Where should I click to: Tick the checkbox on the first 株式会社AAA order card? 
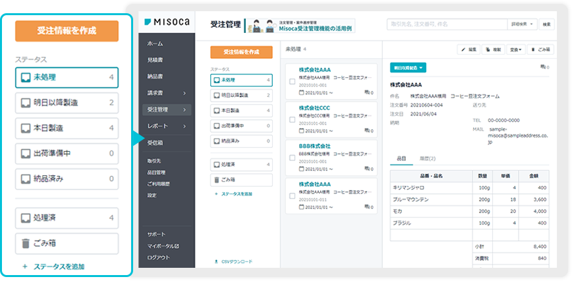(292, 82)
